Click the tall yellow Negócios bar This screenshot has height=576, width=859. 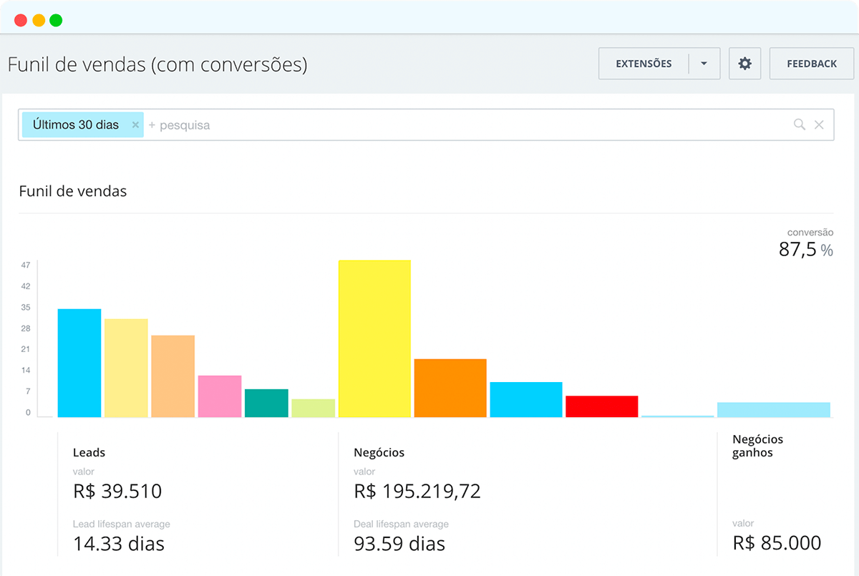[374, 338]
